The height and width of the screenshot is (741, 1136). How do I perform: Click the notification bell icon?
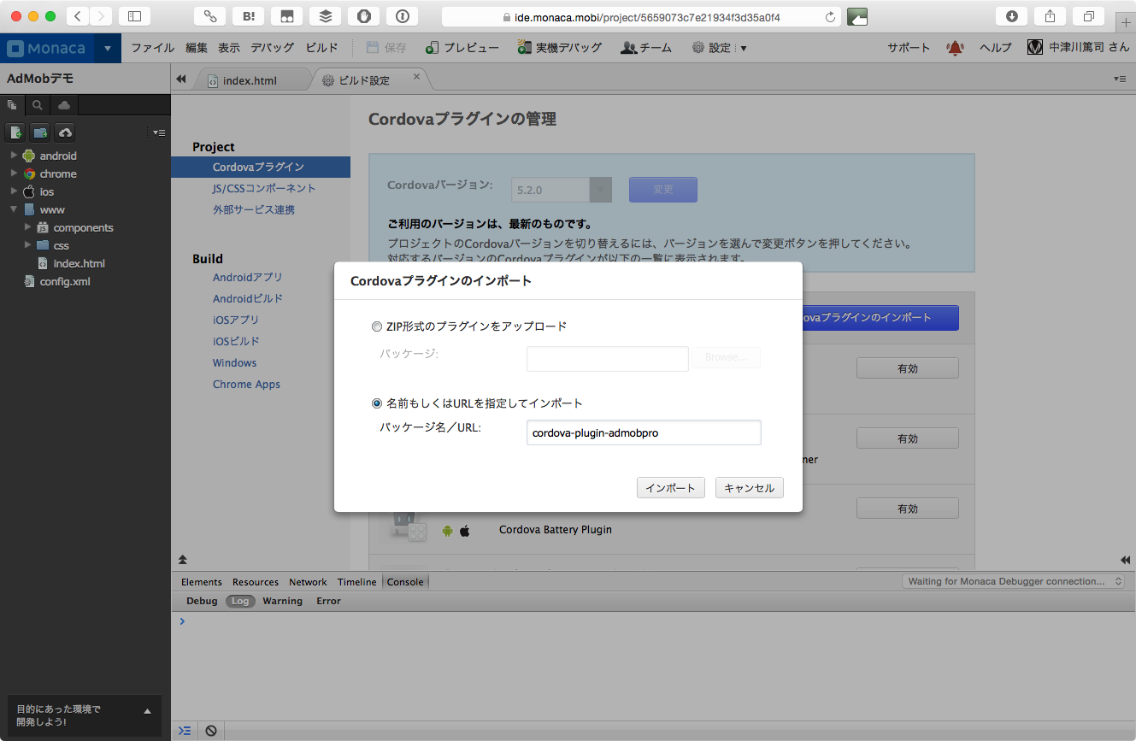tap(955, 48)
